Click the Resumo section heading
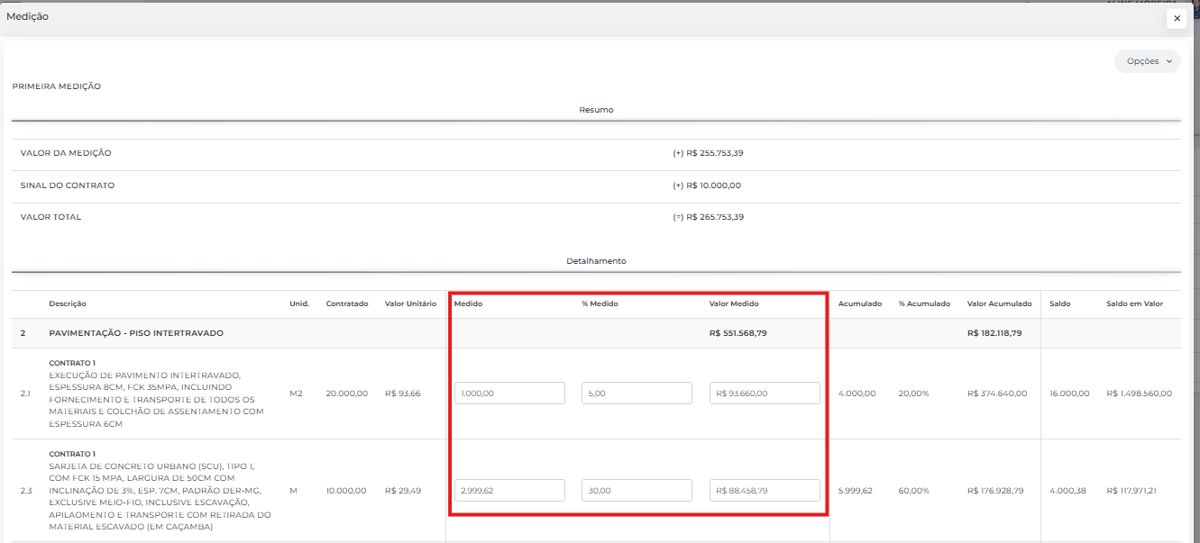This screenshot has width=1200, height=543. (596, 110)
